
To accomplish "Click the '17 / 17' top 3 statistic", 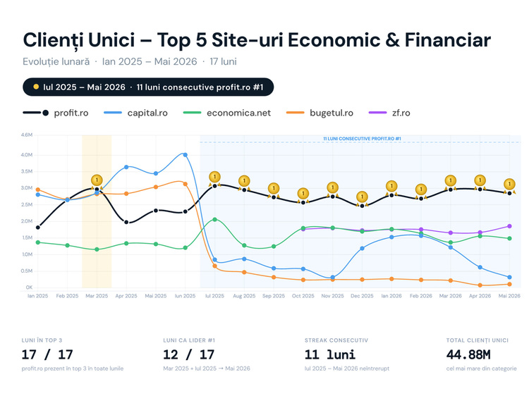I will [x=47, y=354].
